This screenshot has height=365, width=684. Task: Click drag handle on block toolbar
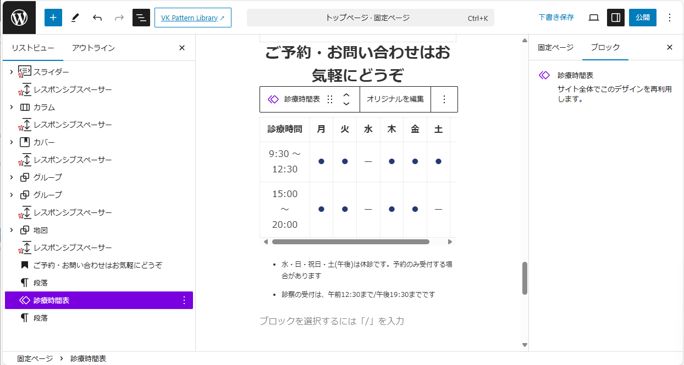[330, 99]
